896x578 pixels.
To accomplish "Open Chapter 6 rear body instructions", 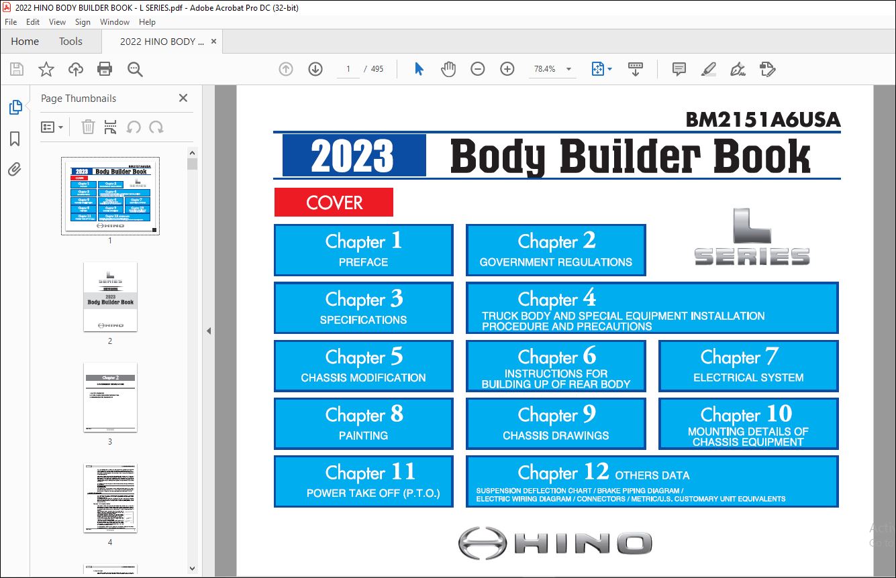I will click(x=556, y=365).
